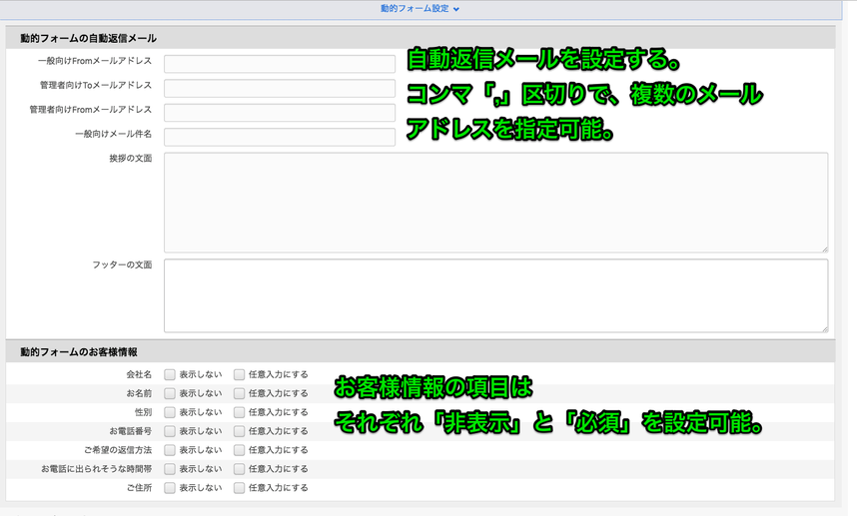
Task: Check 表示しない for ご希望の返信方法
Action: pyautogui.click(x=170, y=450)
